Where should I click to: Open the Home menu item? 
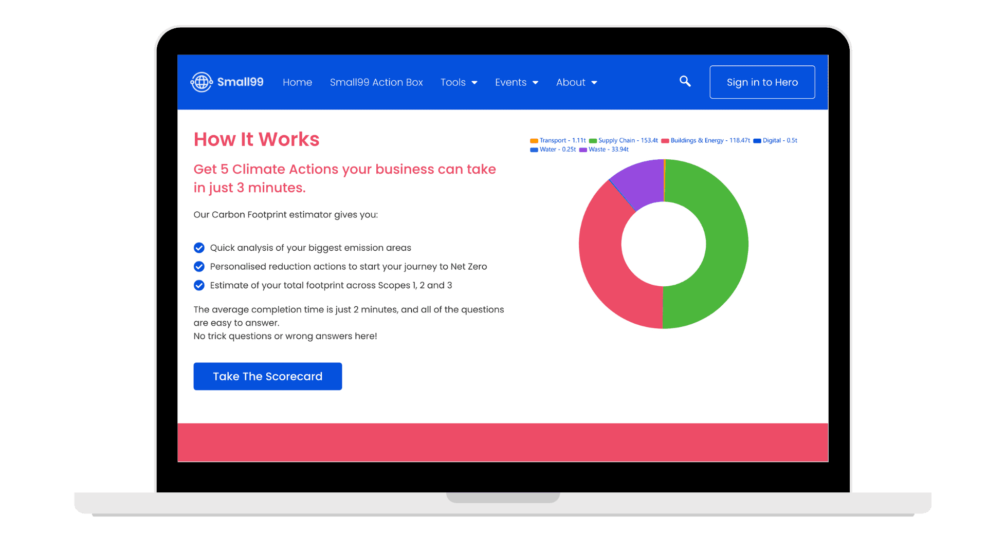pos(297,82)
